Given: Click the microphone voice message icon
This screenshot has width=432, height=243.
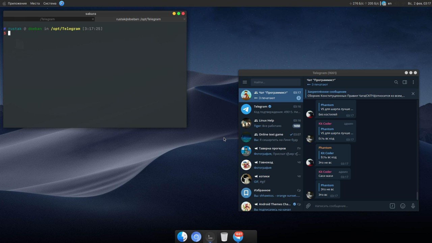Looking at the screenshot, I should [x=413, y=206].
